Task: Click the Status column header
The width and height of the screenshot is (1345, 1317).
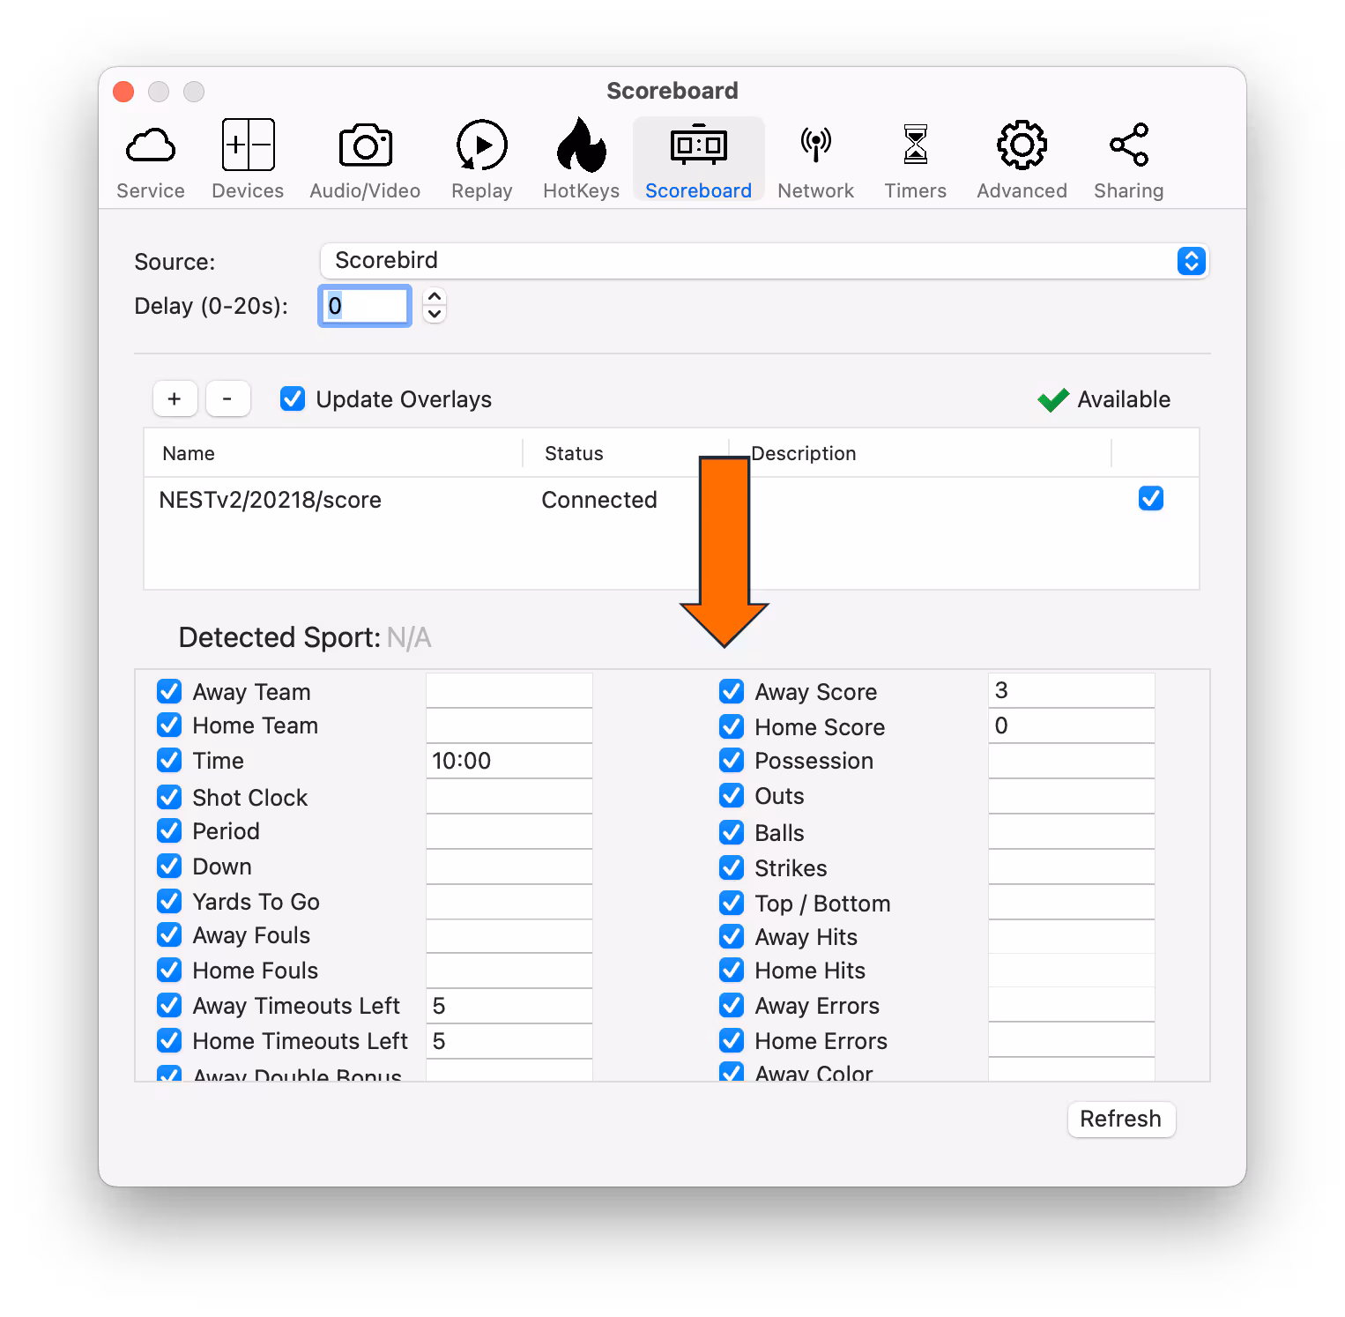Action: tap(626, 453)
